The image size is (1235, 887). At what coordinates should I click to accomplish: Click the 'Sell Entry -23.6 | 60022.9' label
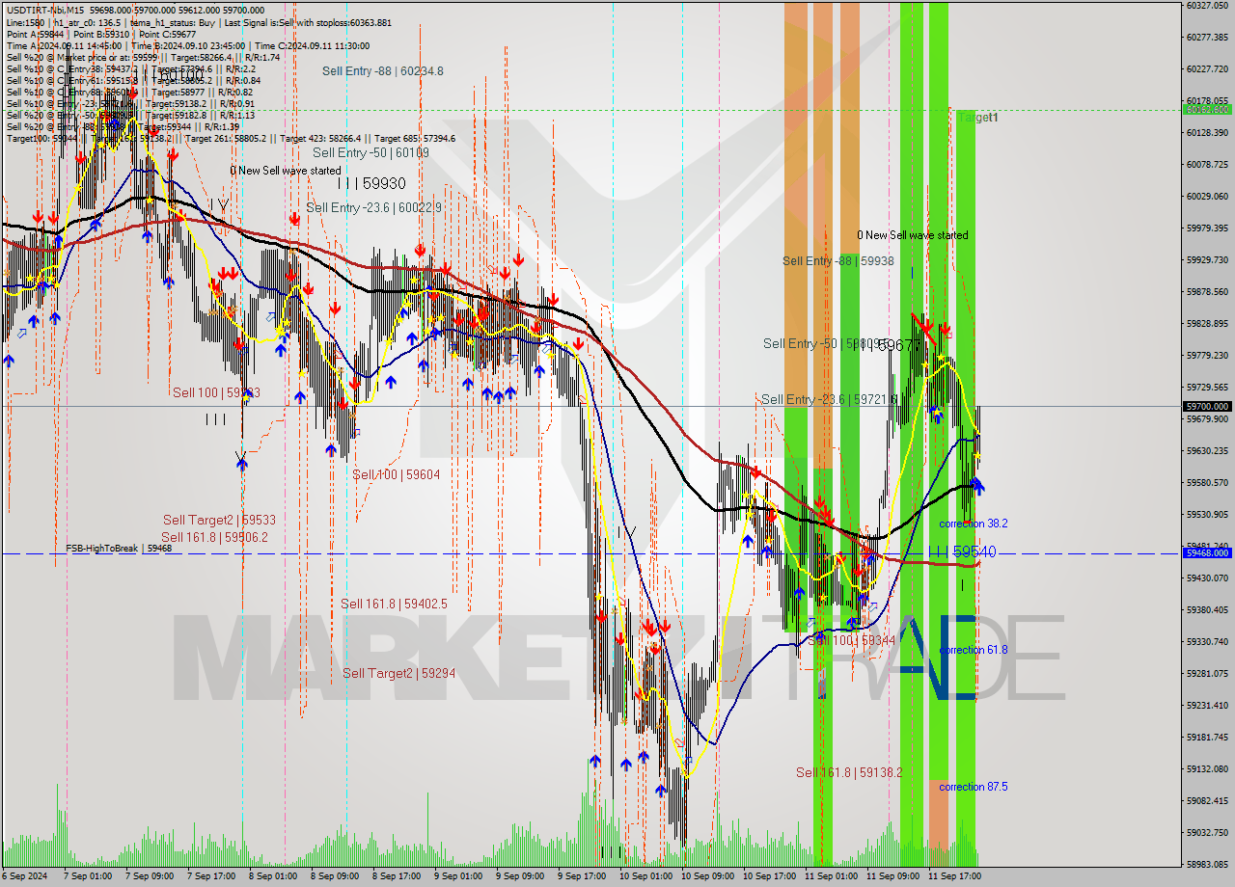coord(374,207)
